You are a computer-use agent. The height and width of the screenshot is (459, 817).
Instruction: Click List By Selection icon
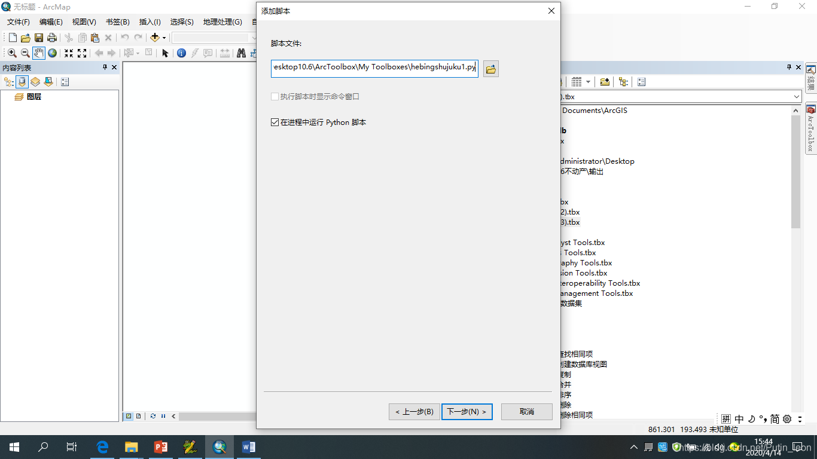click(x=48, y=82)
